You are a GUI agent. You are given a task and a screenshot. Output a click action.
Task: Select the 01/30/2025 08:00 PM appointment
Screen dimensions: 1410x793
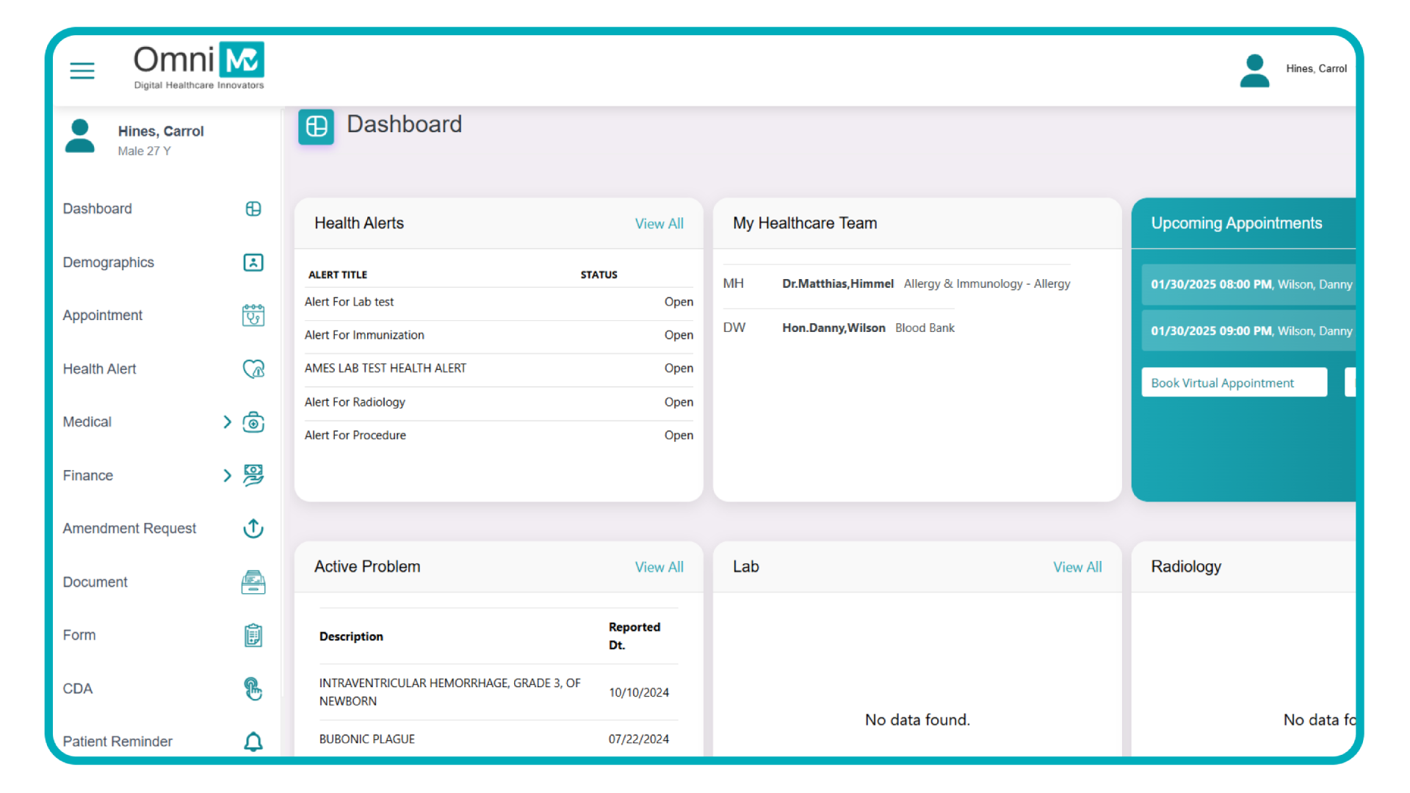pos(1249,283)
